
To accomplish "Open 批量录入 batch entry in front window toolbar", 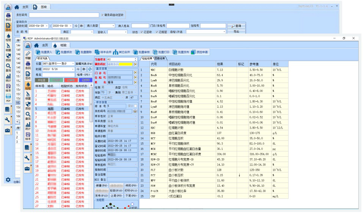I will coord(44,52).
